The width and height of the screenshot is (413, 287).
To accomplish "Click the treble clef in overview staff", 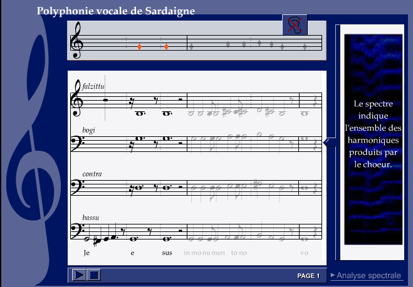I will [78, 41].
